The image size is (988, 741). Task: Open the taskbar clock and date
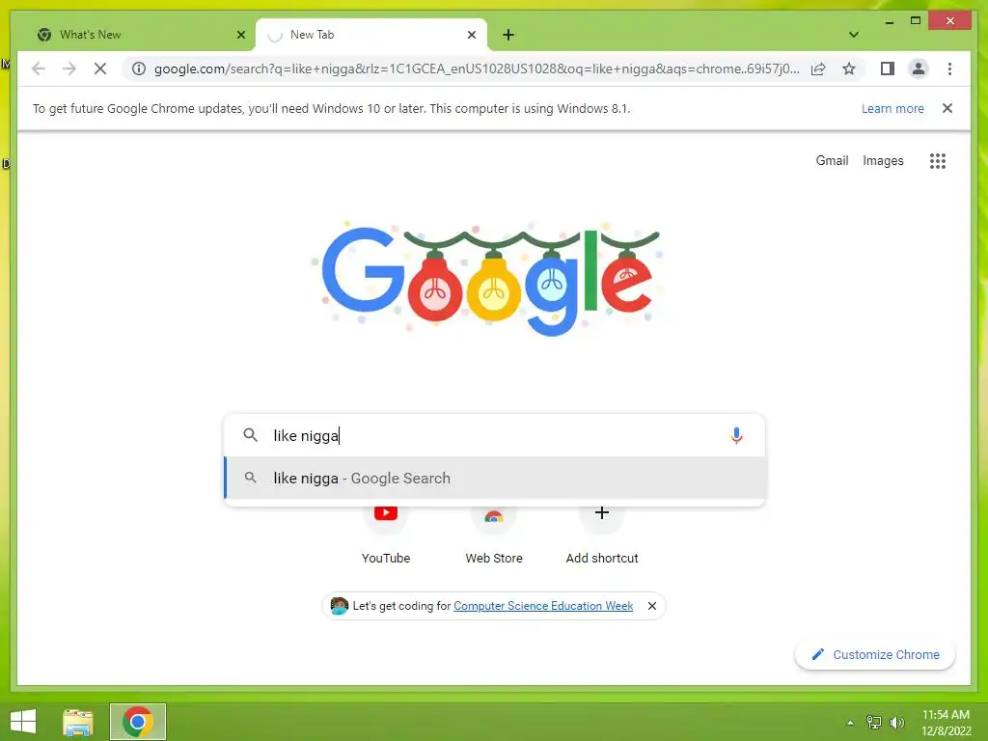pyautogui.click(x=946, y=722)
